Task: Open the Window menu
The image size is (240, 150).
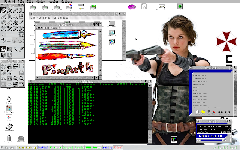Action: pos(40,1)
